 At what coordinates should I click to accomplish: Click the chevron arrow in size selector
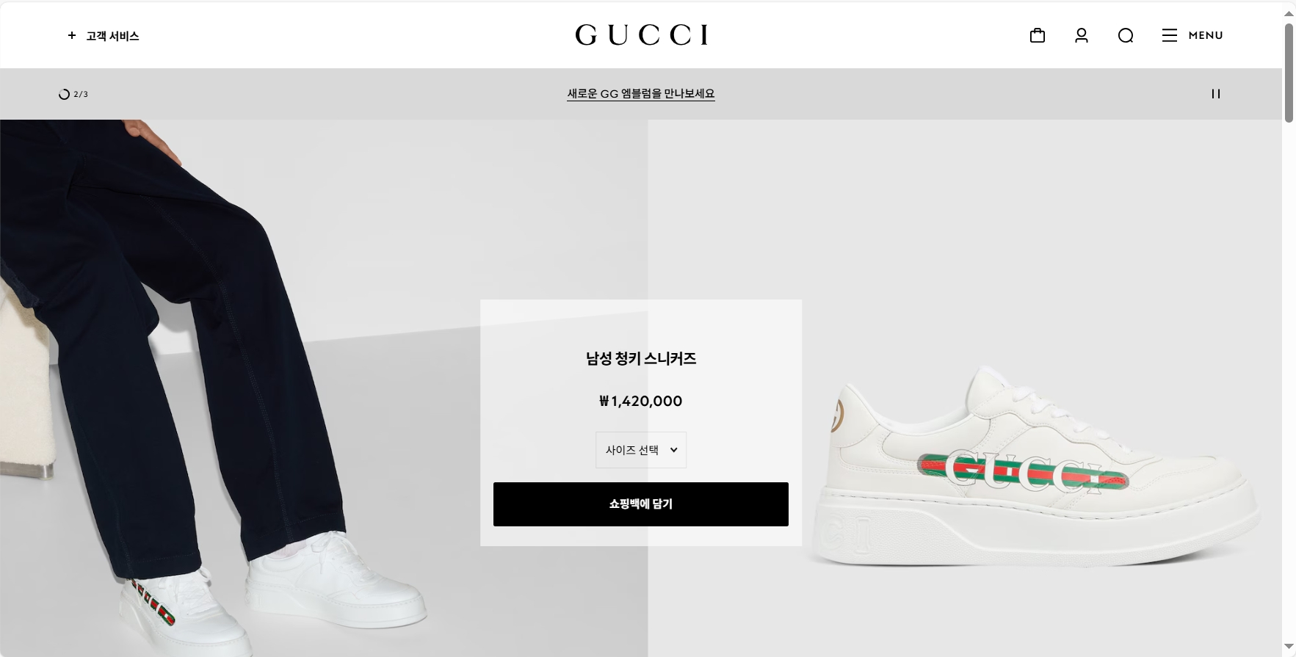point(673,450)
